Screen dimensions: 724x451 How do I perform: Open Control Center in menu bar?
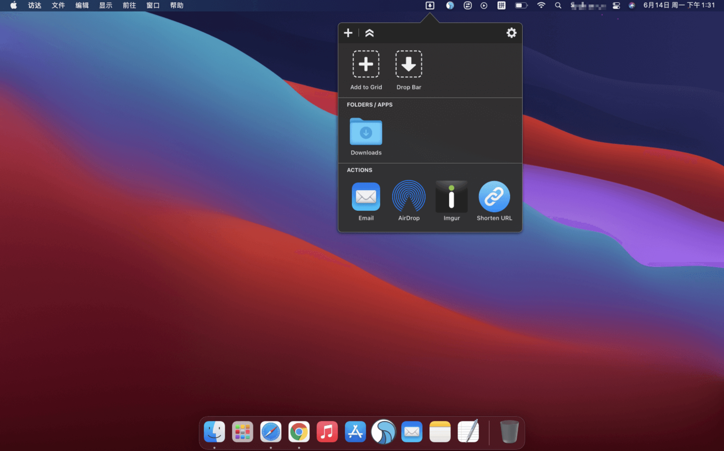[x=616, y=5]
